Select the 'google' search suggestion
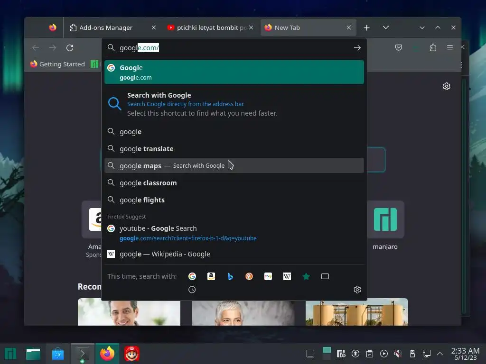Image resolution: width=486 pixels, height=364 pixels. coord(234,132)
